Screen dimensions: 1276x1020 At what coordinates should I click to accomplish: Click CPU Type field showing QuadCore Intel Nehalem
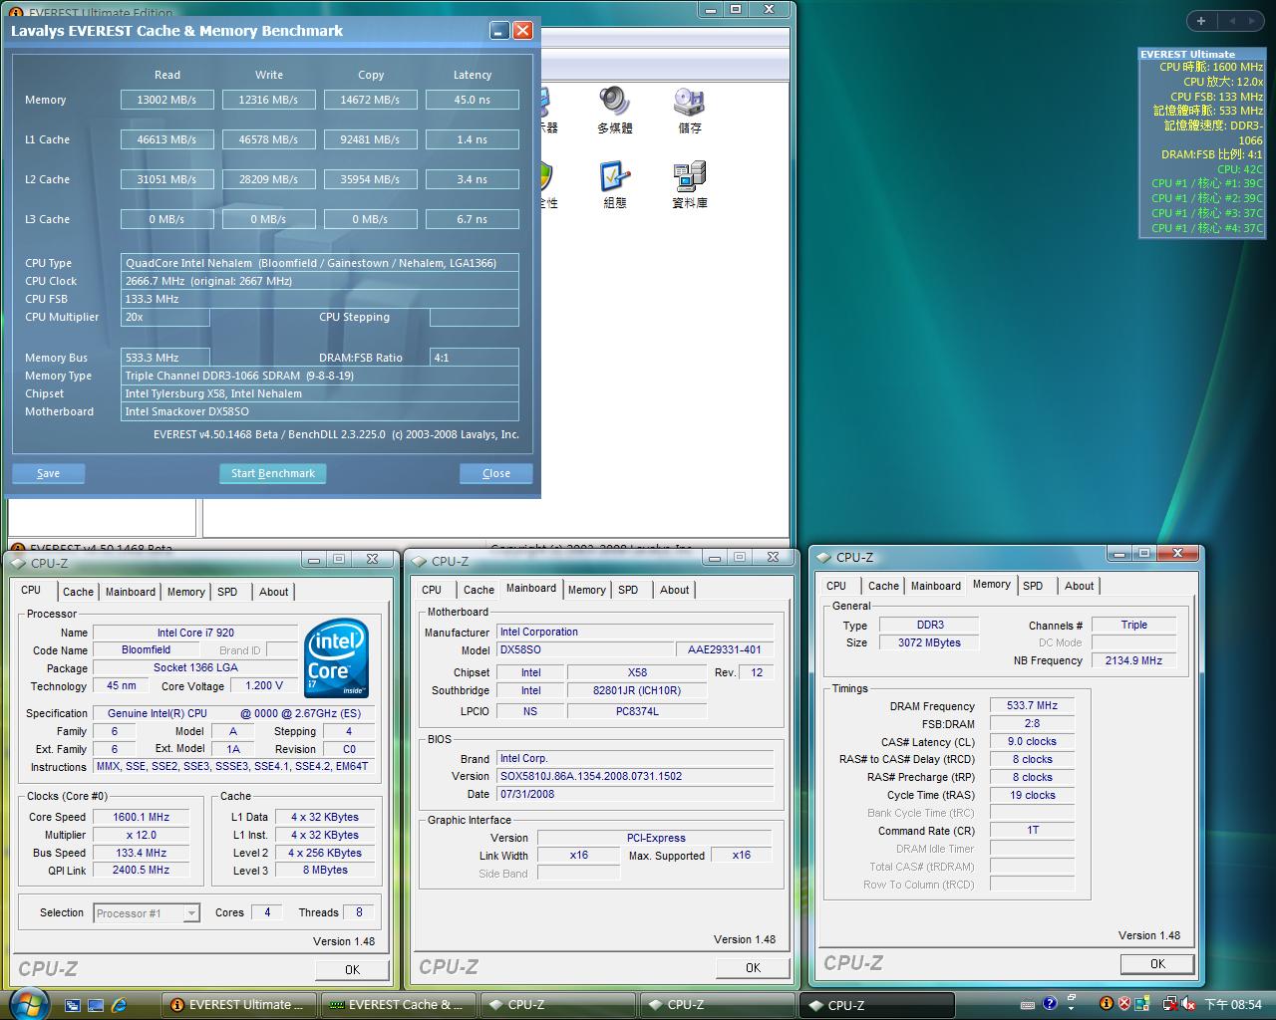tap(320, 263)
